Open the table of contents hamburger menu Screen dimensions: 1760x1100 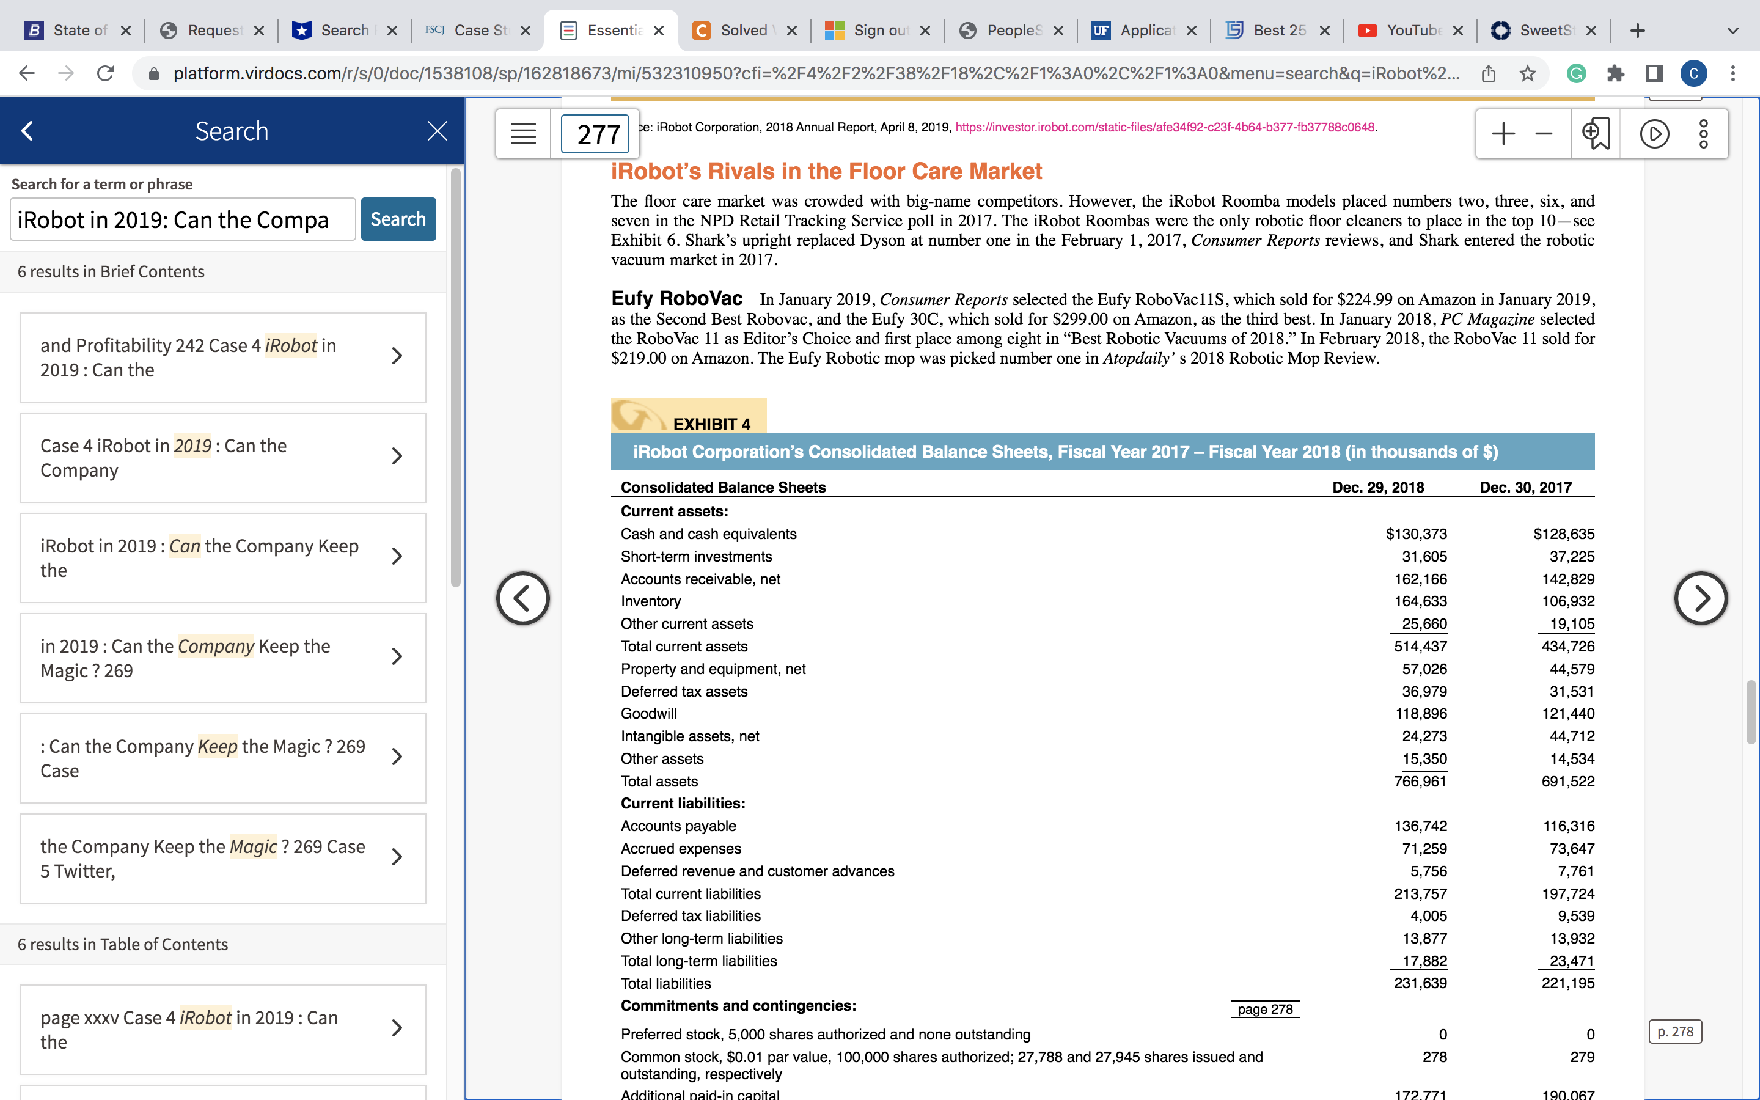tap(523, 134)
